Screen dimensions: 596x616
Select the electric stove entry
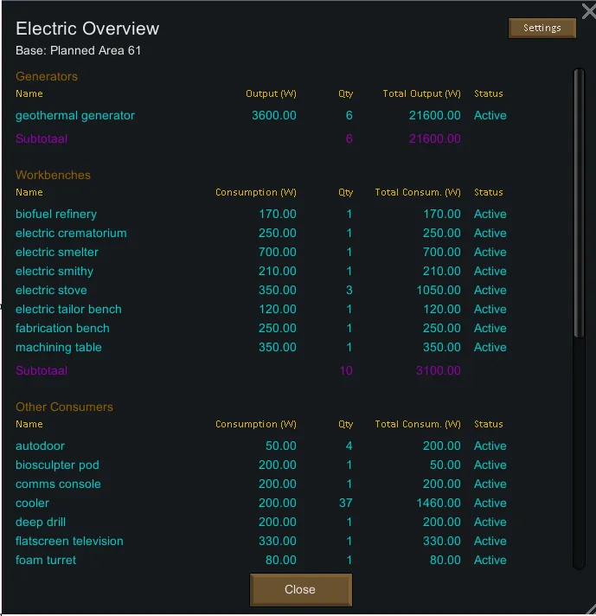coord(51,291)
